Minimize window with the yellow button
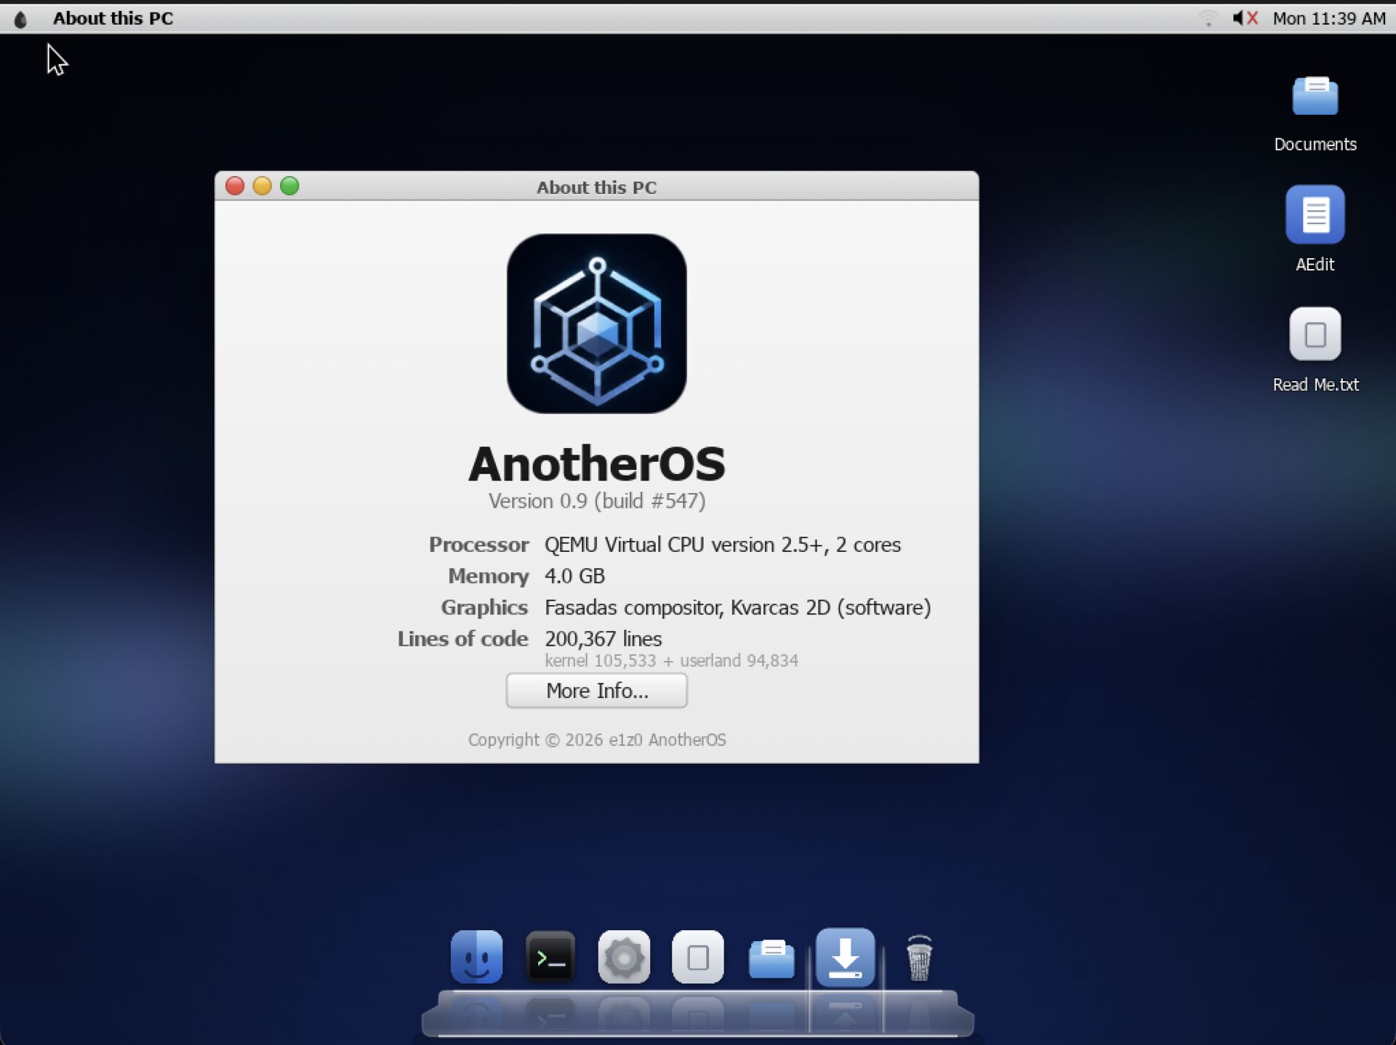 [262, 186]
